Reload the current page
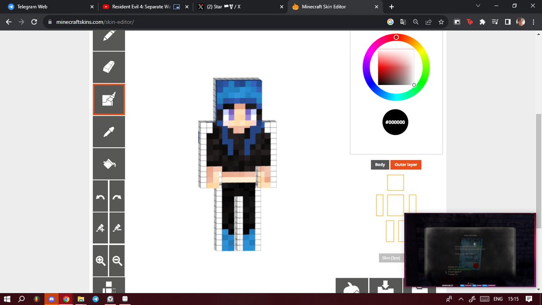542x305 pixels. click(x=34, y=22)
